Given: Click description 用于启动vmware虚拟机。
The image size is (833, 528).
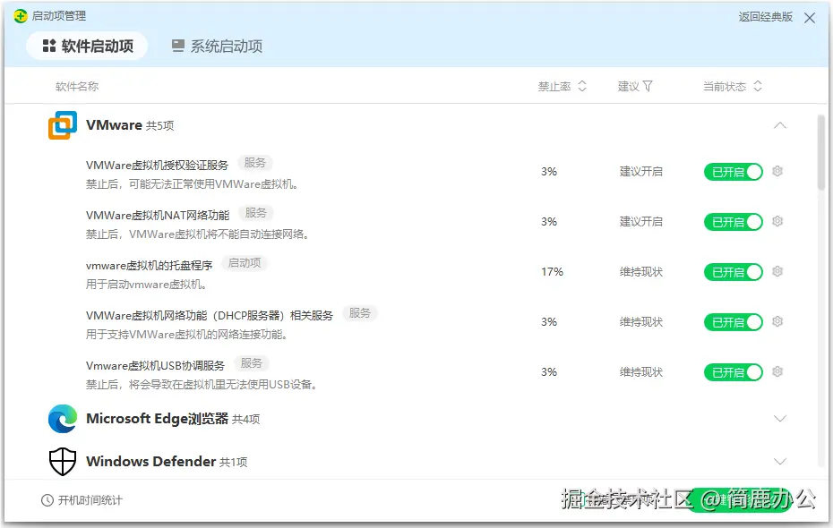Looking at the screenshot, I should coord(146,285).
